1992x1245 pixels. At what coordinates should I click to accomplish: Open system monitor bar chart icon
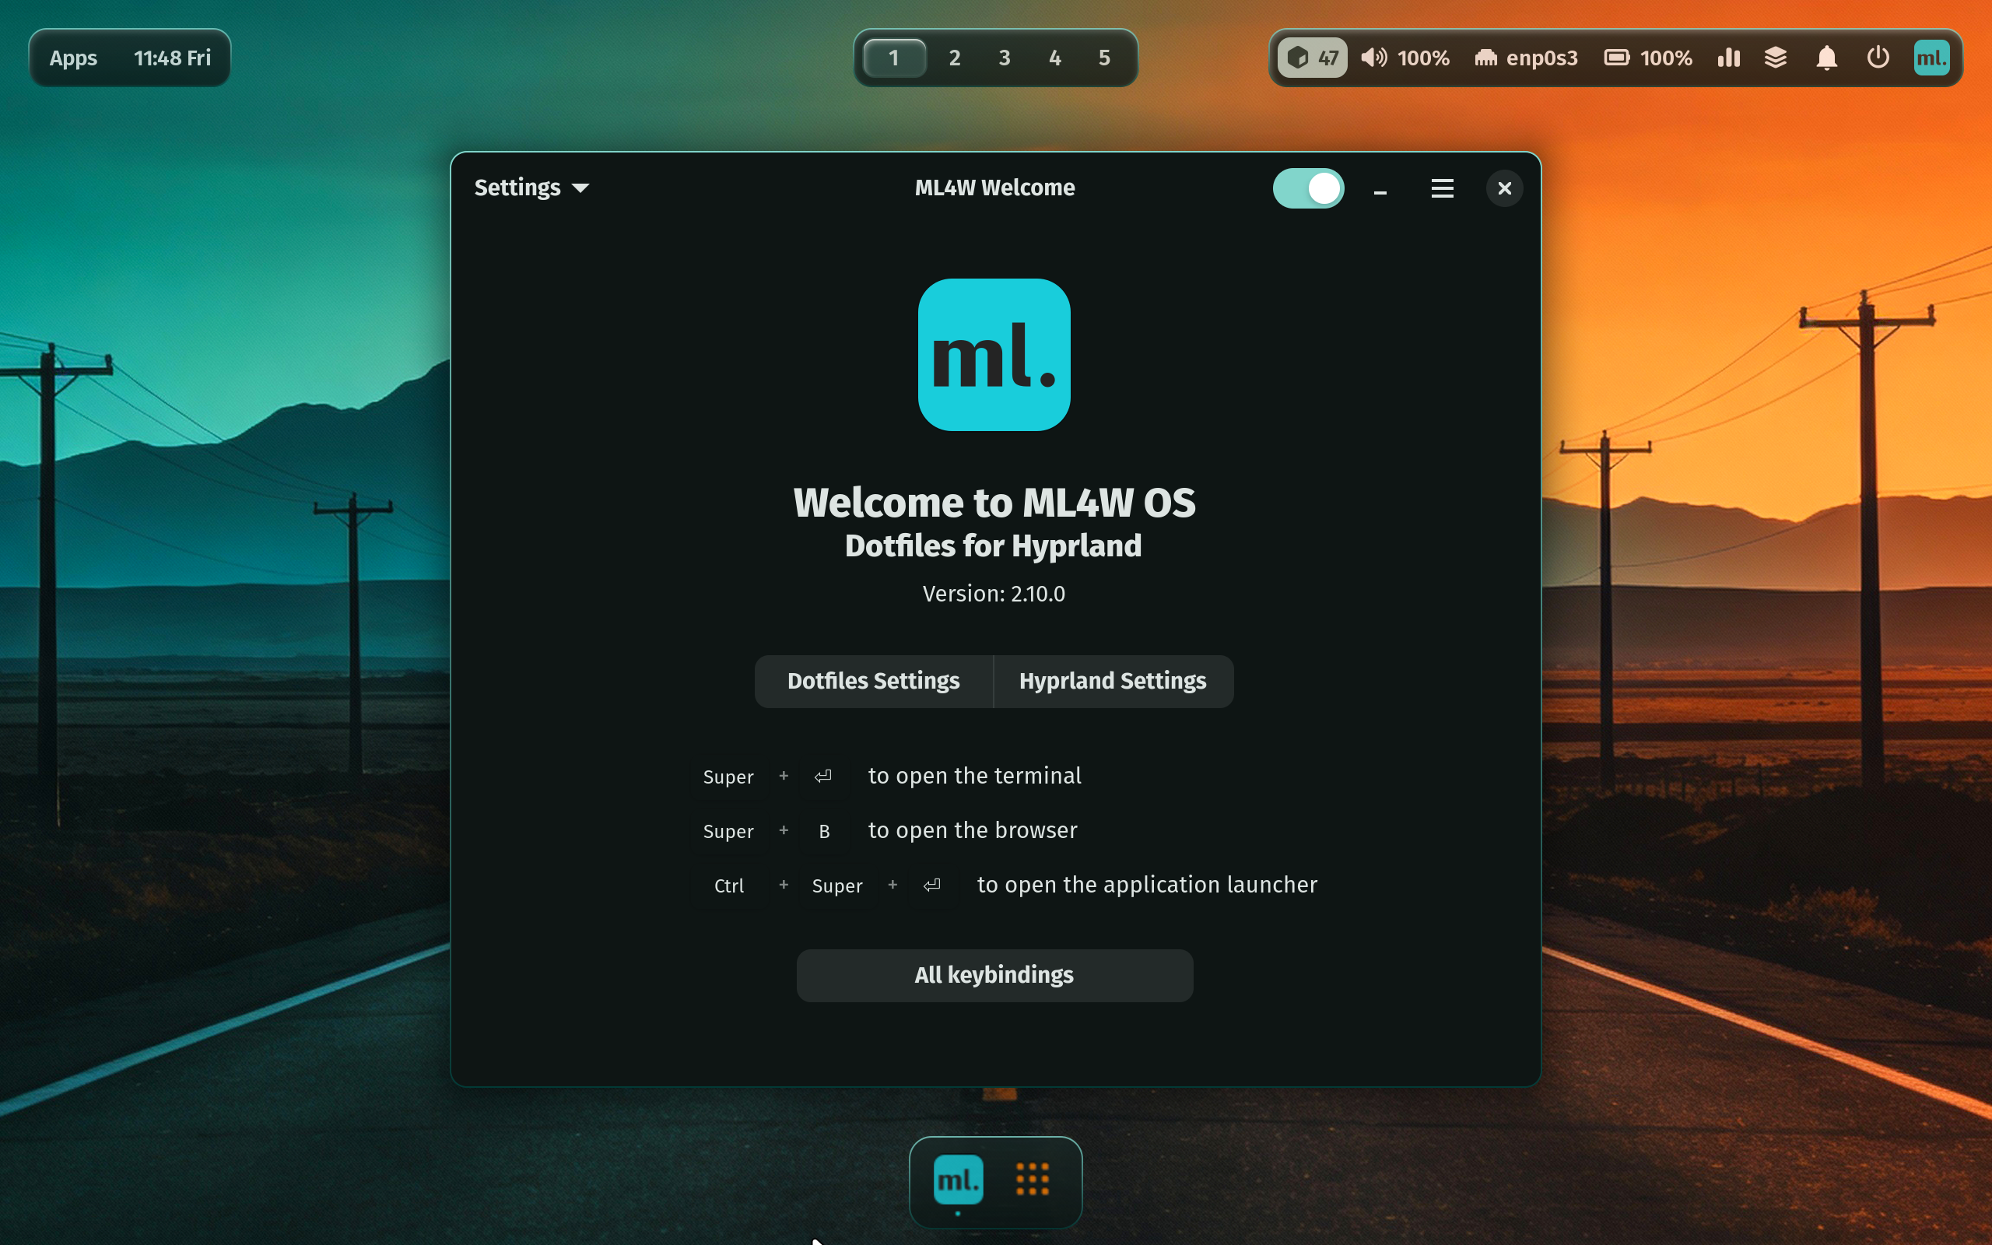coord(1728,58)
